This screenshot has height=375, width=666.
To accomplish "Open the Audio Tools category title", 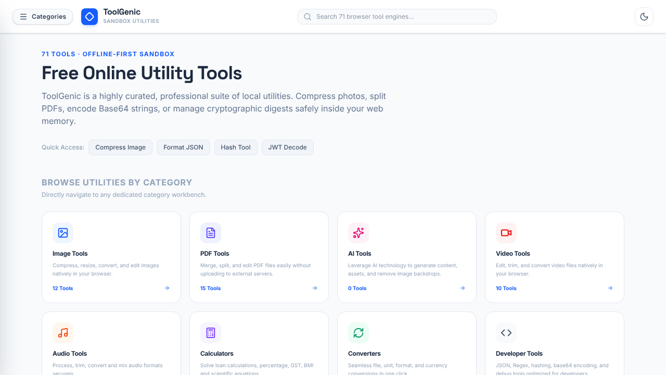I will point(70,354).
